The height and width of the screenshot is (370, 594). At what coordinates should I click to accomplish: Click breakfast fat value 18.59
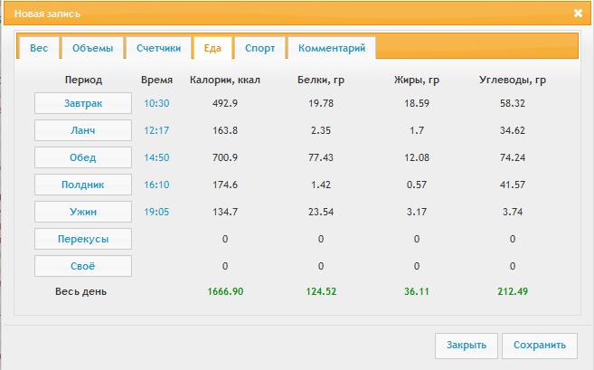(417, 103)
